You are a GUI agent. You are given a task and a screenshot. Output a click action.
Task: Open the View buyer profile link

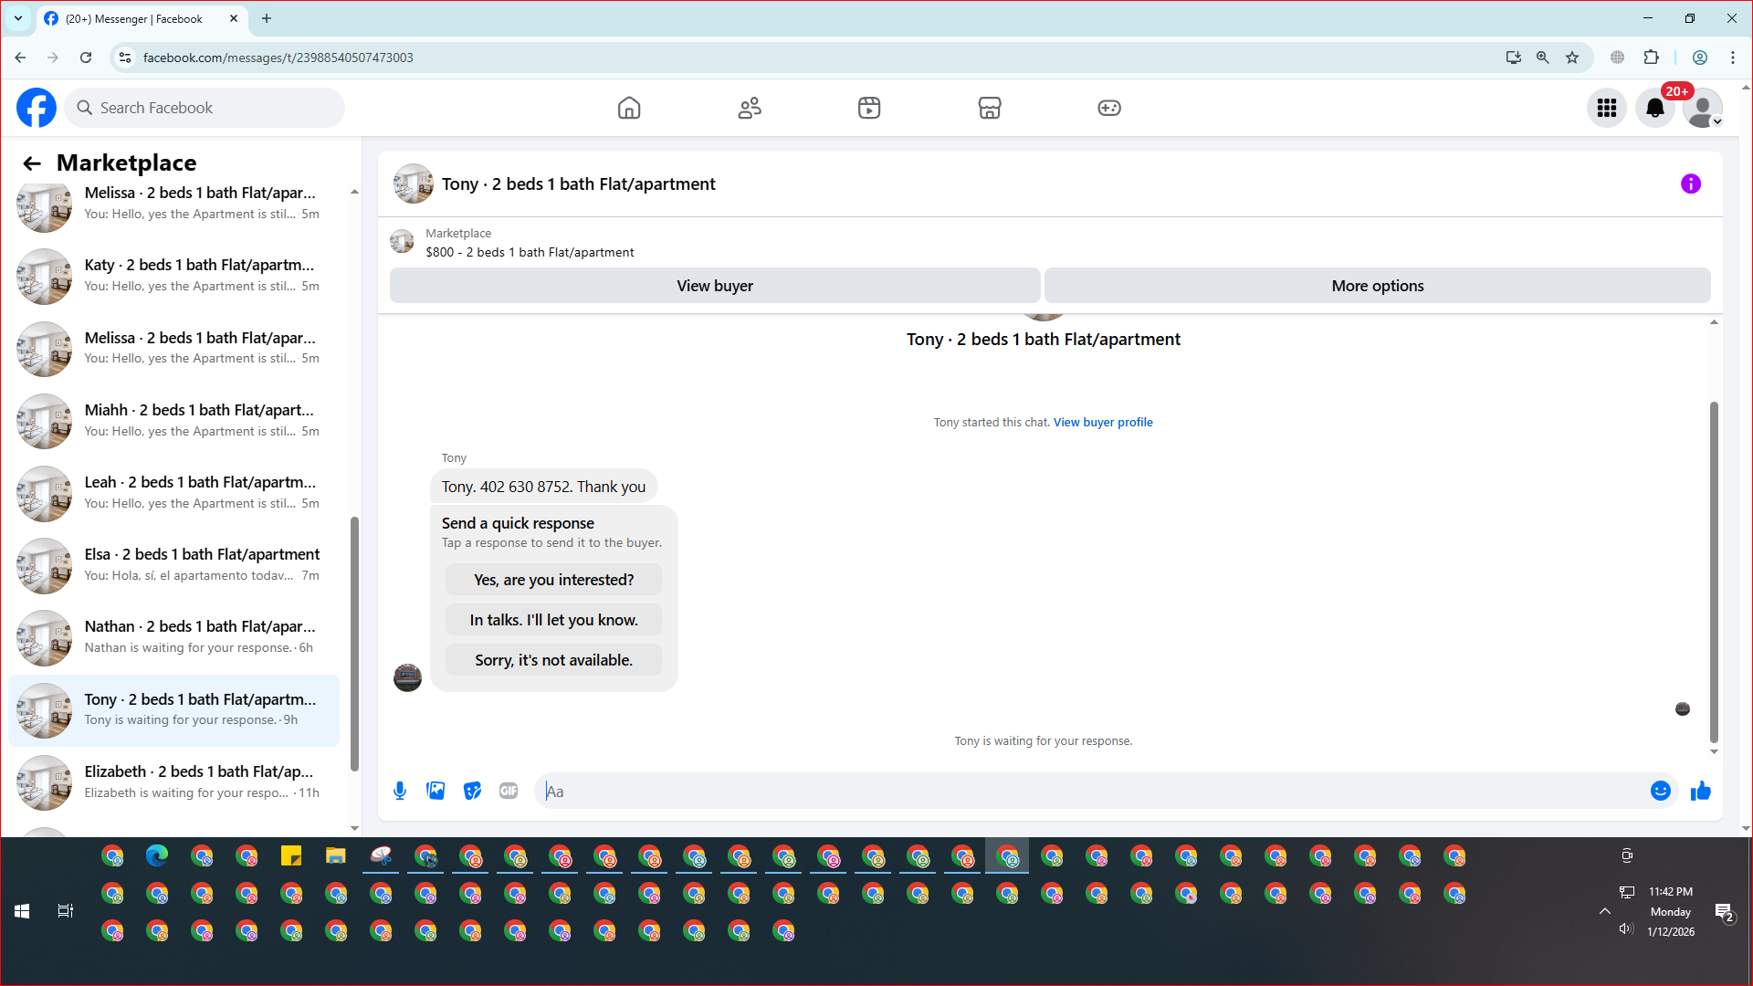point(1102,423)
